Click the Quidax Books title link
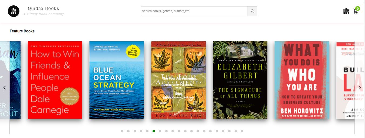365x138 pixels. (x=43, y=8)
